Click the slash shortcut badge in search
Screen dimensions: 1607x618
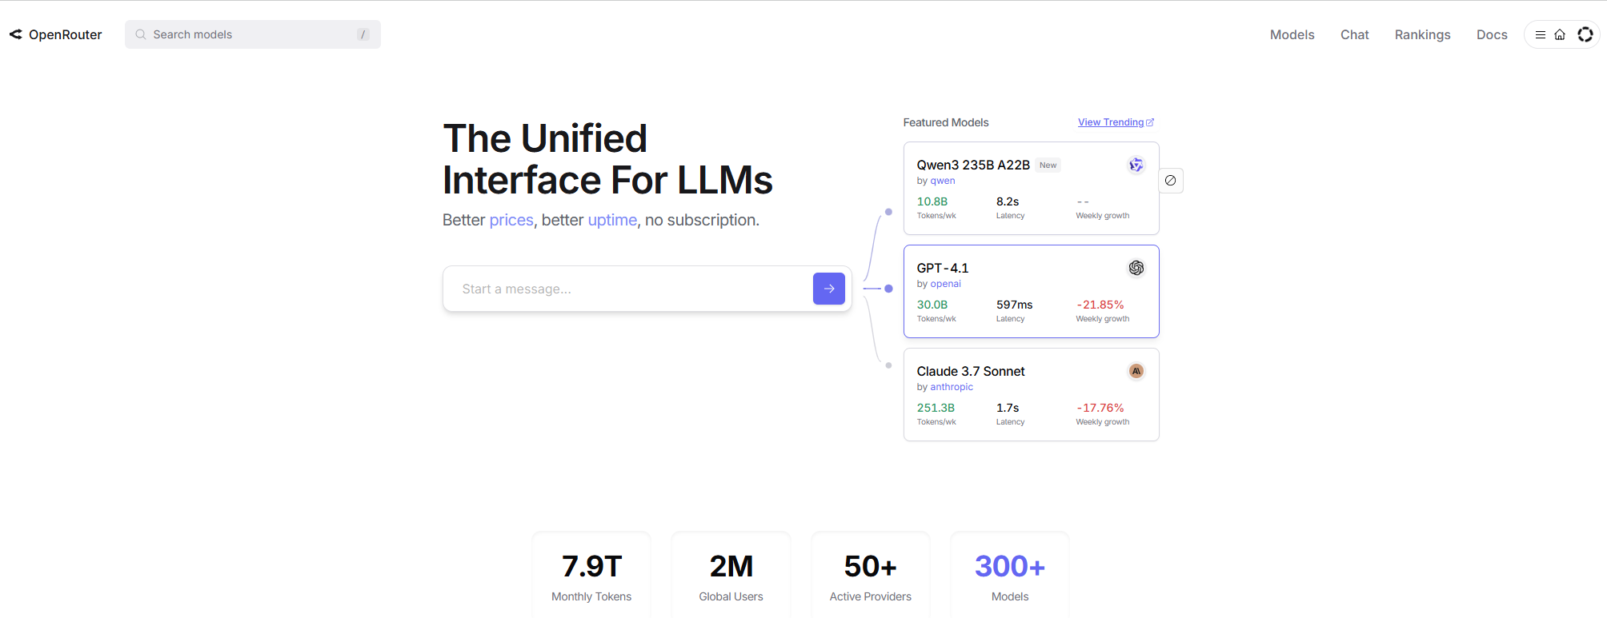point(363,34)
